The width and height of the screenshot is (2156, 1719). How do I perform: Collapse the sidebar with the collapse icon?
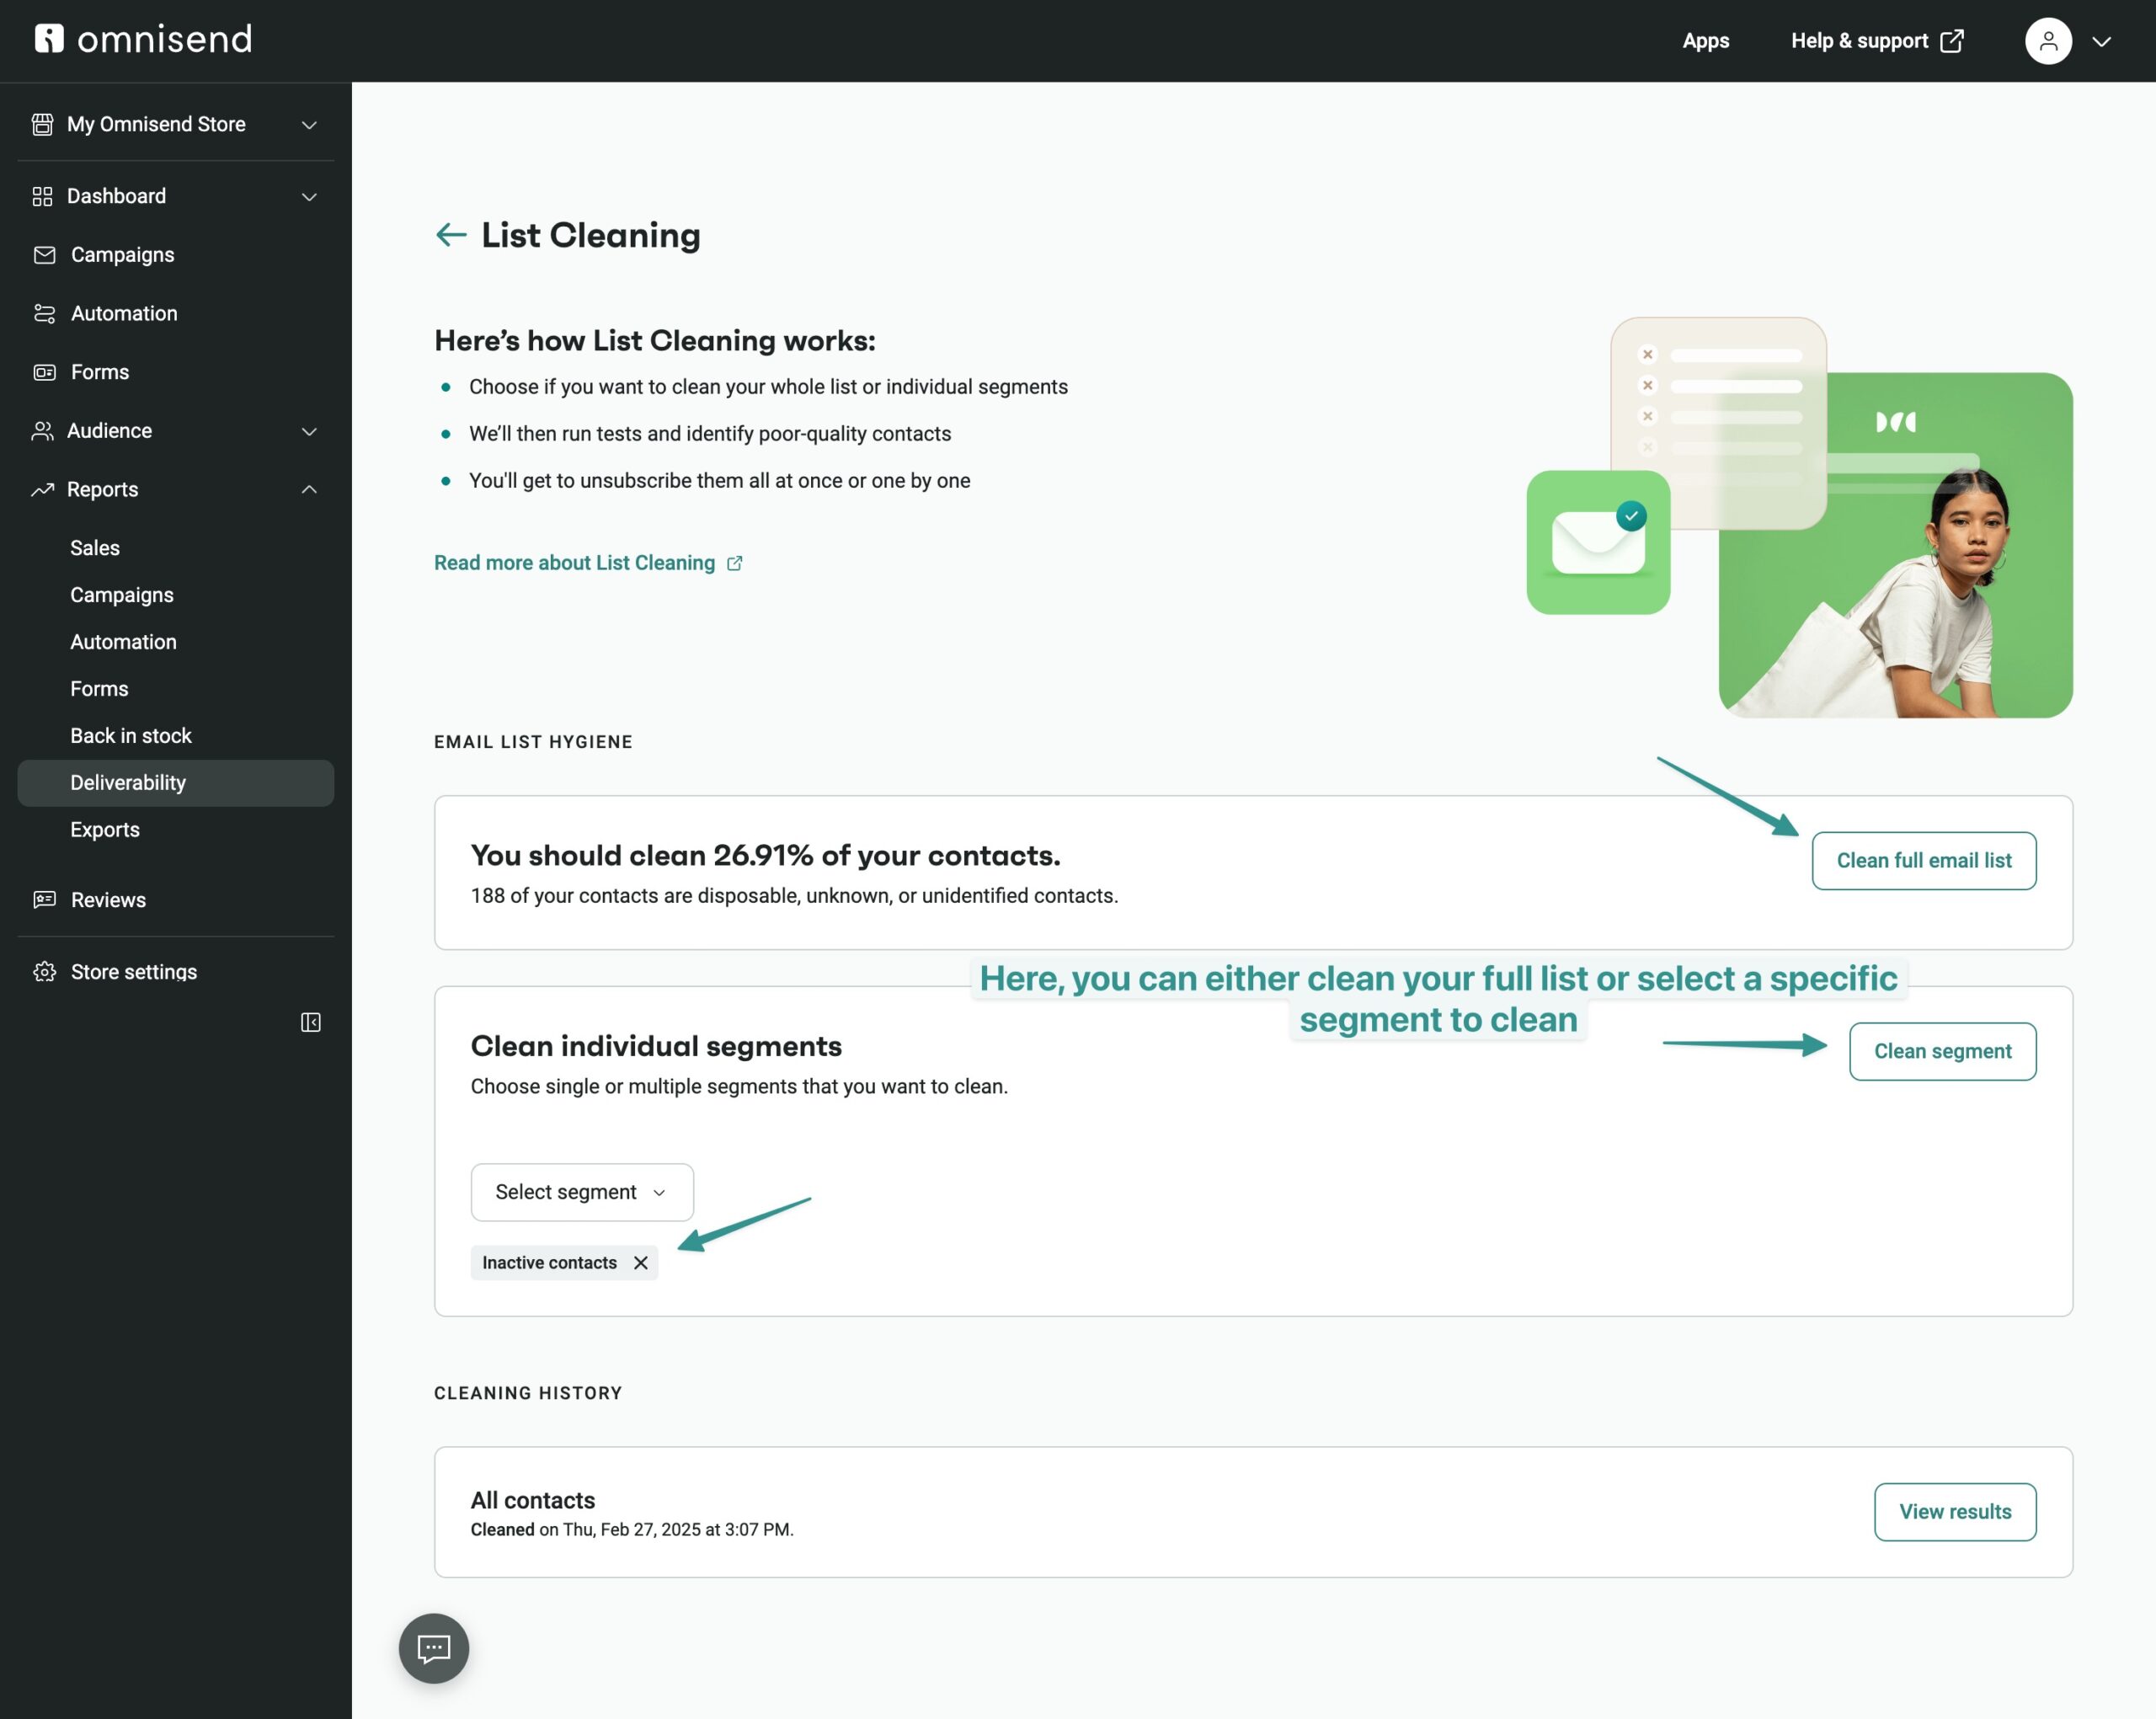[x=311, y=1022]
